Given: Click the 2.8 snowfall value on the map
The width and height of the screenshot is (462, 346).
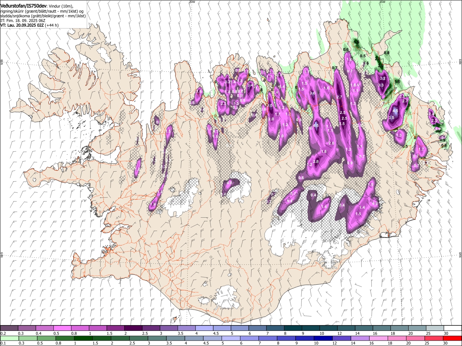Looking at the screenshot, I should 316,161.
